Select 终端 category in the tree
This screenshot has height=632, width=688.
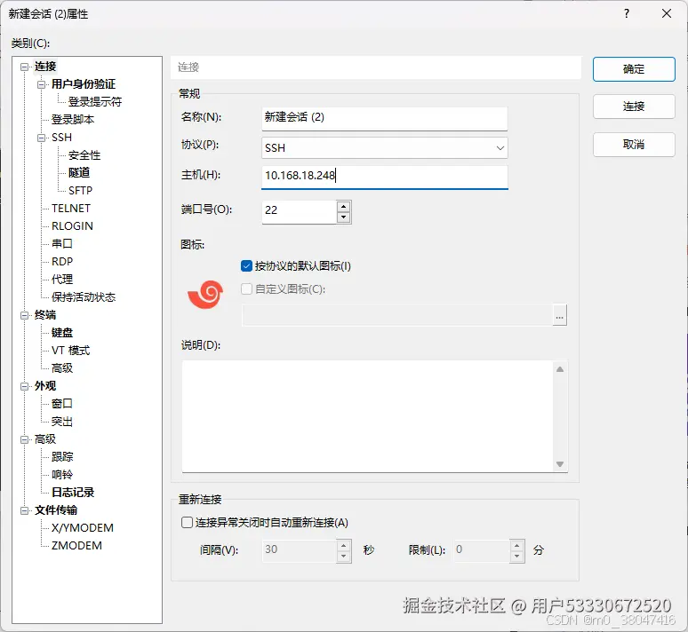[45, 315]
